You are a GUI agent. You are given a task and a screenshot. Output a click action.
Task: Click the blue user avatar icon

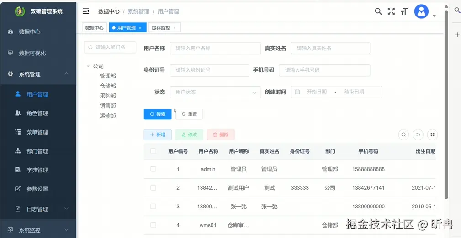pos(421,11)
